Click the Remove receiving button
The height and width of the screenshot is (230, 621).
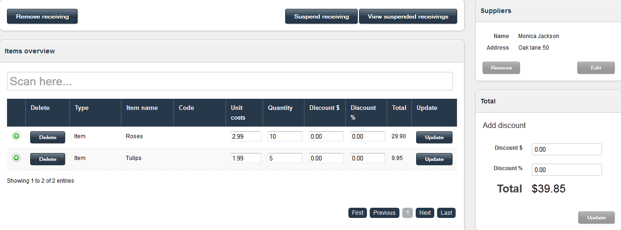click(x=42, y=16)
